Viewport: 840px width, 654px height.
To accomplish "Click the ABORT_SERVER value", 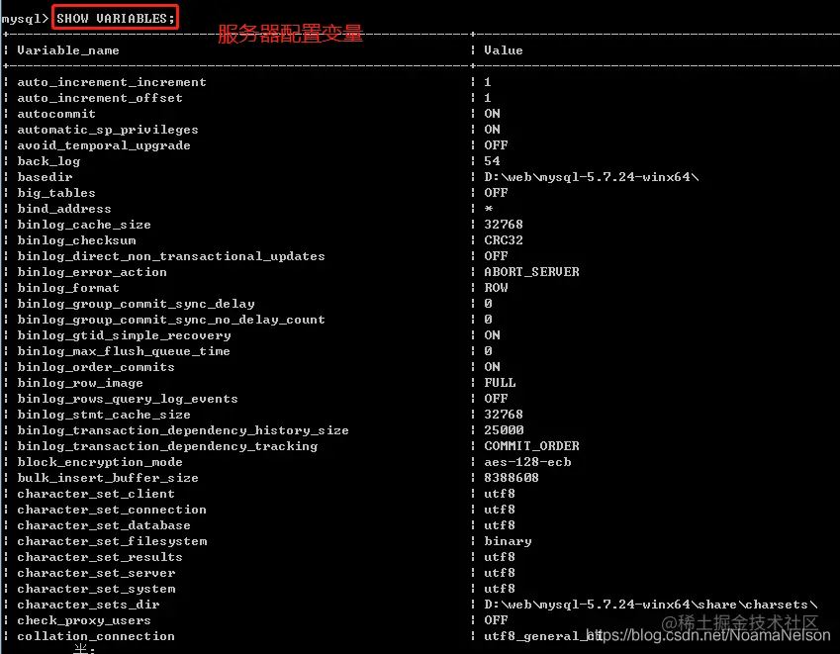I will tap(531, 272).
